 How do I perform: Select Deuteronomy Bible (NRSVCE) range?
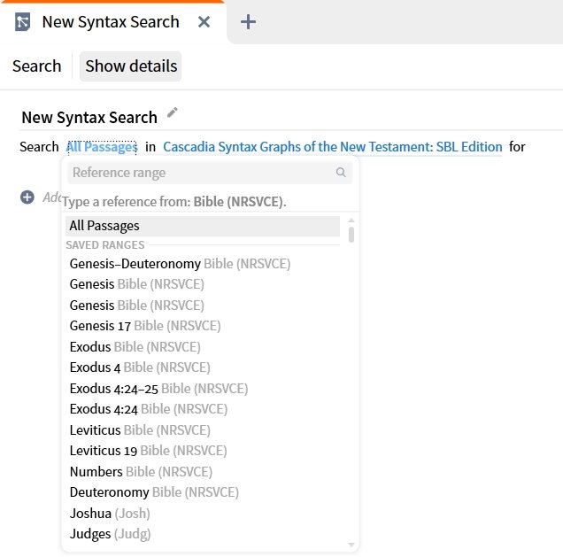point(203,492)
